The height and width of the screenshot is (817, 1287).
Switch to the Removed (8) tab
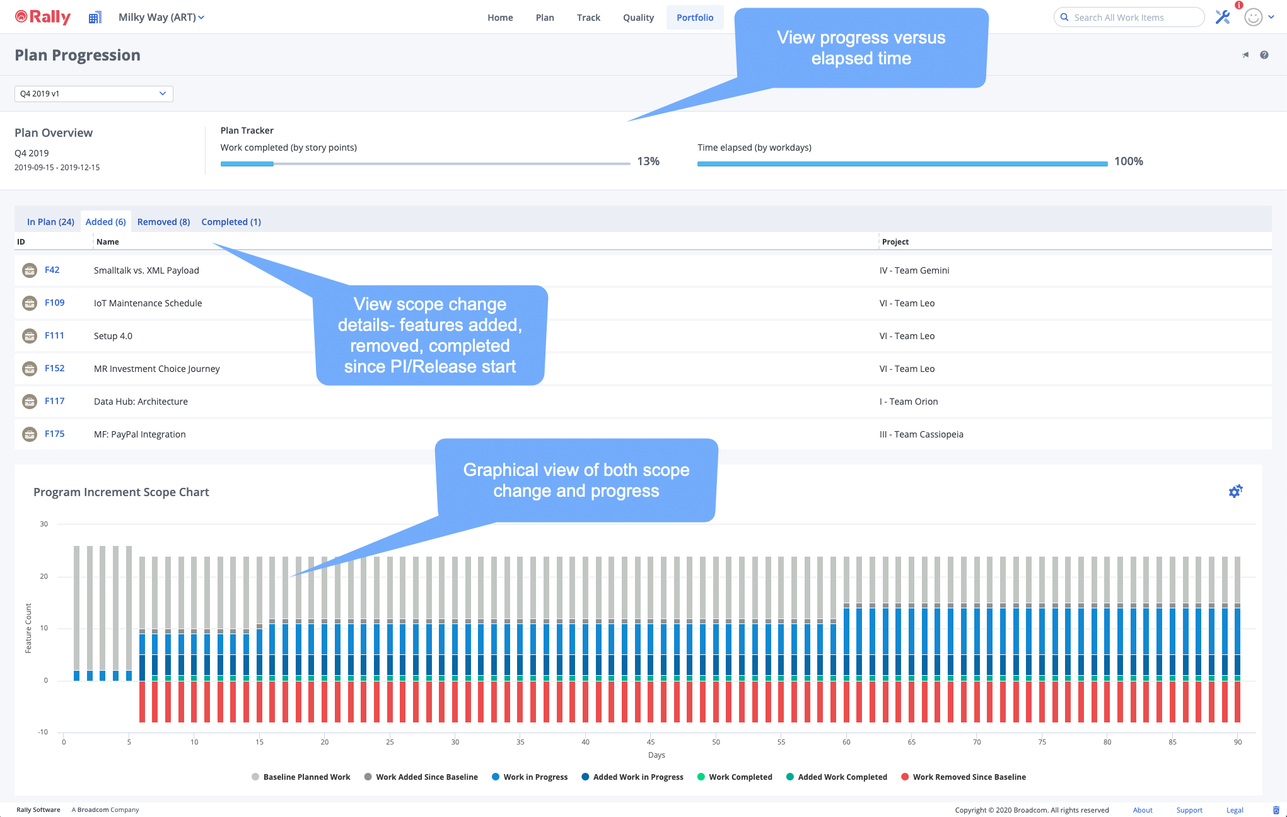163,222
